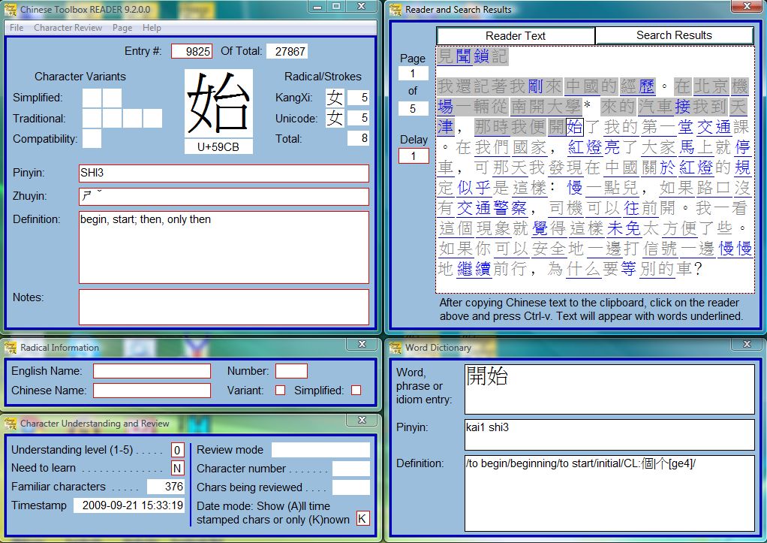Switch to the Search Results tab
This screenshot has height=543, width=767.
pos(674,35)
